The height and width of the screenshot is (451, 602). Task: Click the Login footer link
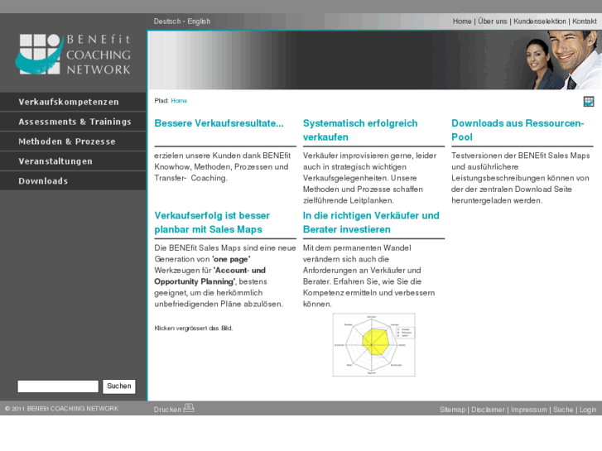pos(588,410)
